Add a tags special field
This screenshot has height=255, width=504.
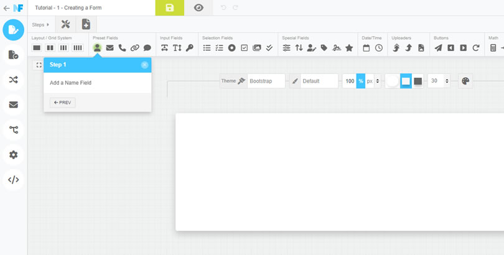(324, 48)
